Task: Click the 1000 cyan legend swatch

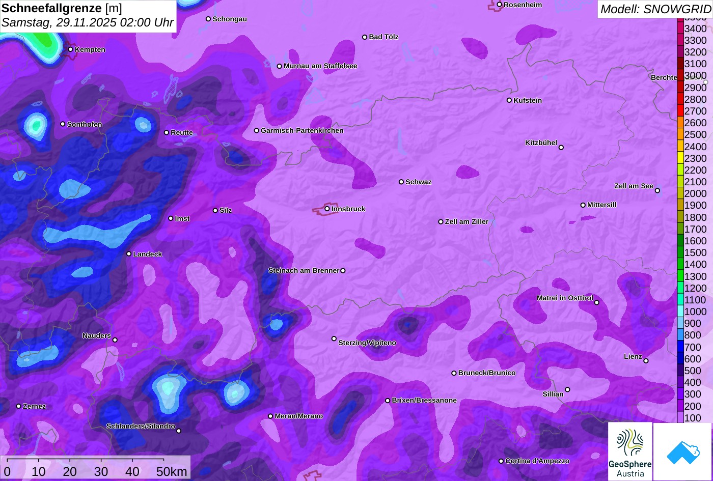Action: tap(680, 312)
